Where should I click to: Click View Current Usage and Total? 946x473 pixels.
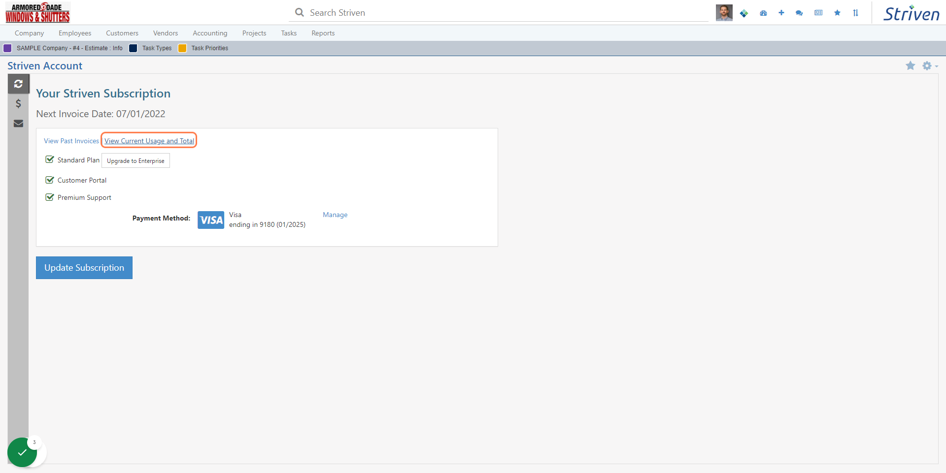tap(149, 141)
